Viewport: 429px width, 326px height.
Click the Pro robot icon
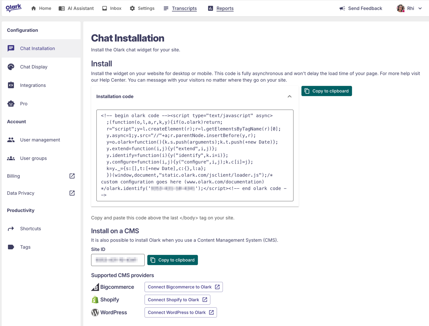click(11, 104)
